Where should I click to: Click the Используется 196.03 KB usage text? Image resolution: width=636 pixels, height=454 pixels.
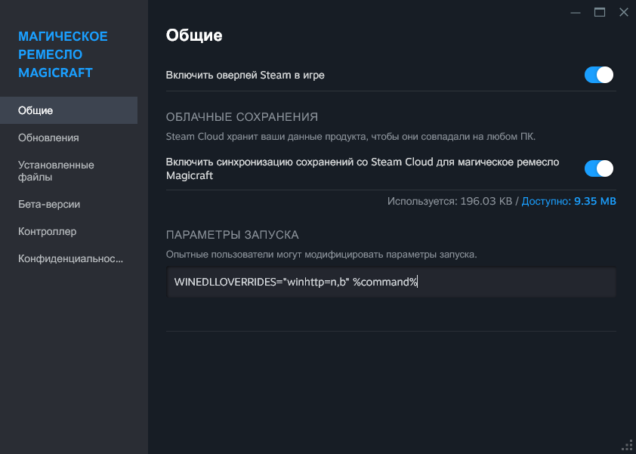[449, 202]
